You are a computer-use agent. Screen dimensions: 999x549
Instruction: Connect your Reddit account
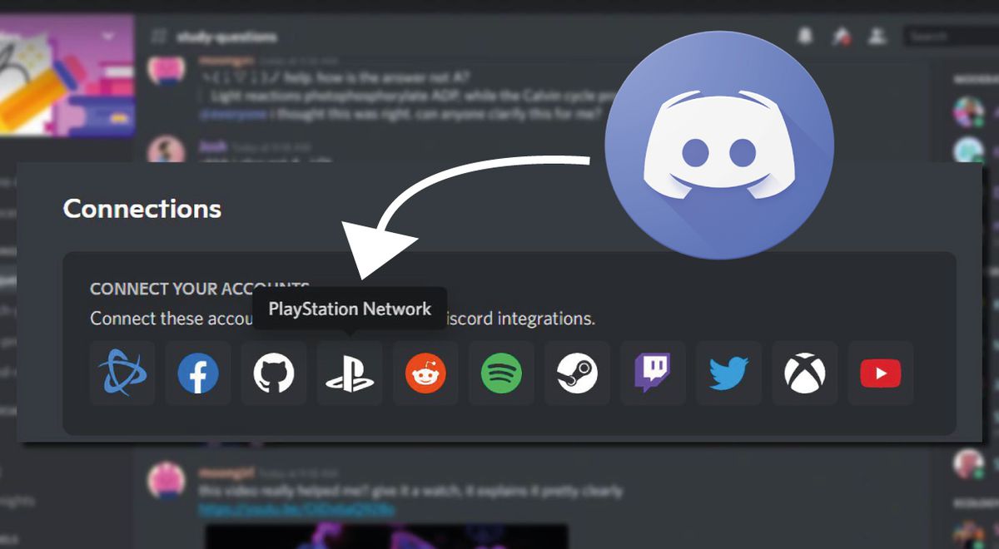425,373
